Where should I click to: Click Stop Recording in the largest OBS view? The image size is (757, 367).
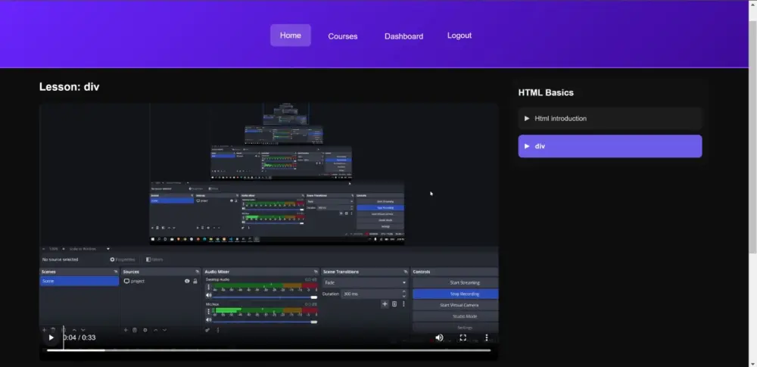(455, 294)
